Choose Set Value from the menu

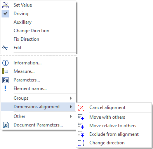point(38,5)
